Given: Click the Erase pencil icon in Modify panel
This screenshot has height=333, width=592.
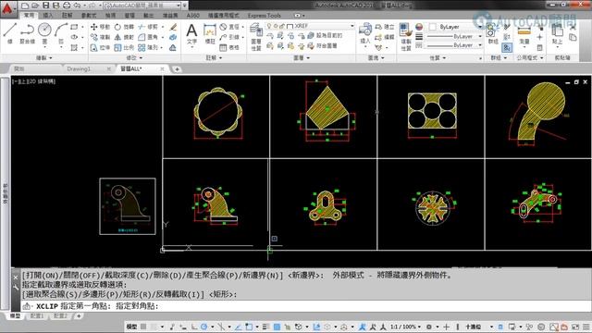Looking at the screenshot, I should coord(173,27).
